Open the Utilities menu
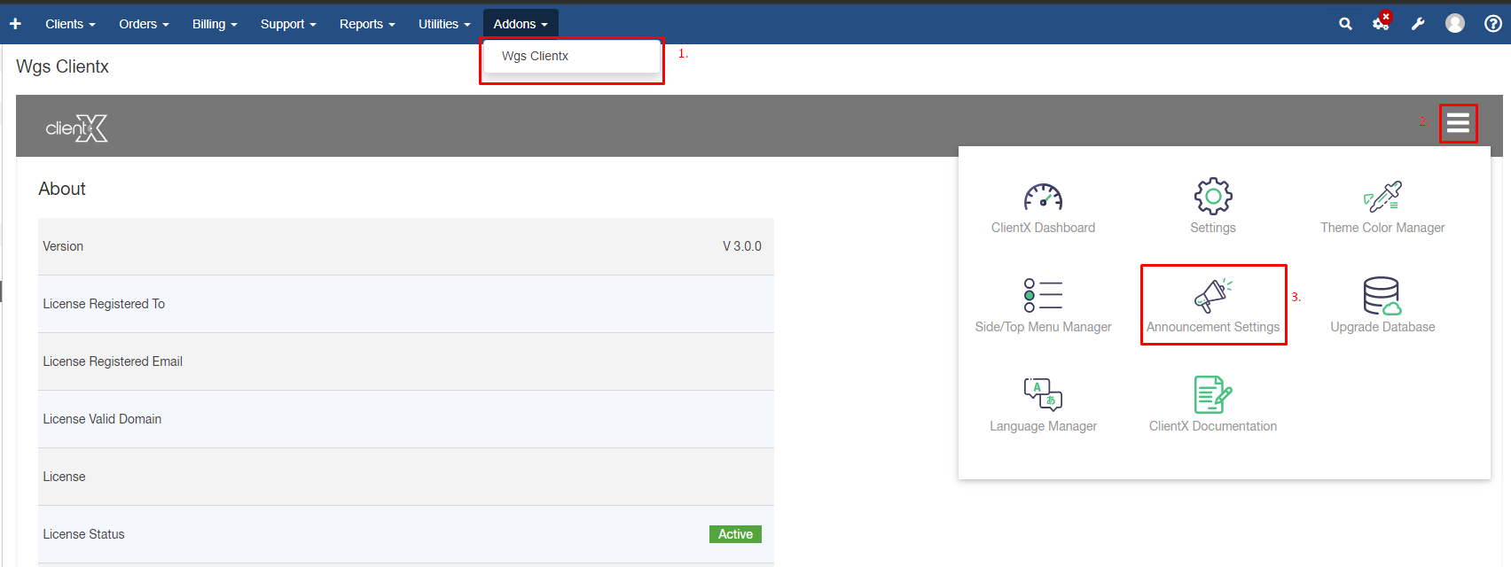This screenshot has height=567, width=1511. (444, 24)
